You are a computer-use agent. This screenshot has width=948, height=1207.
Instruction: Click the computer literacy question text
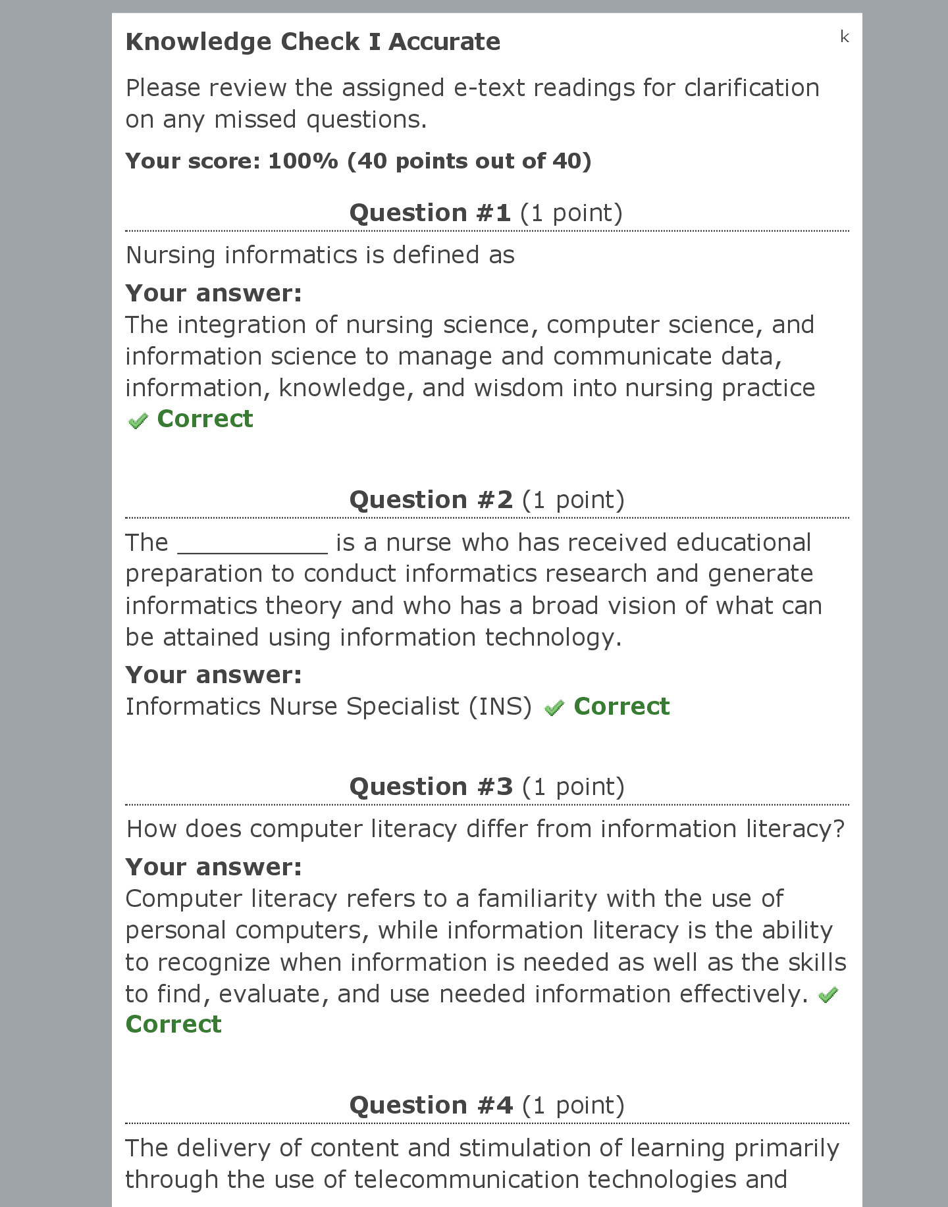click(485, 829)
